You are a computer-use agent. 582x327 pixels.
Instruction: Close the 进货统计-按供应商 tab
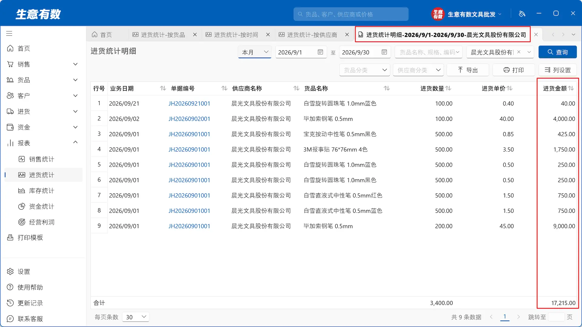pos(347,35)
